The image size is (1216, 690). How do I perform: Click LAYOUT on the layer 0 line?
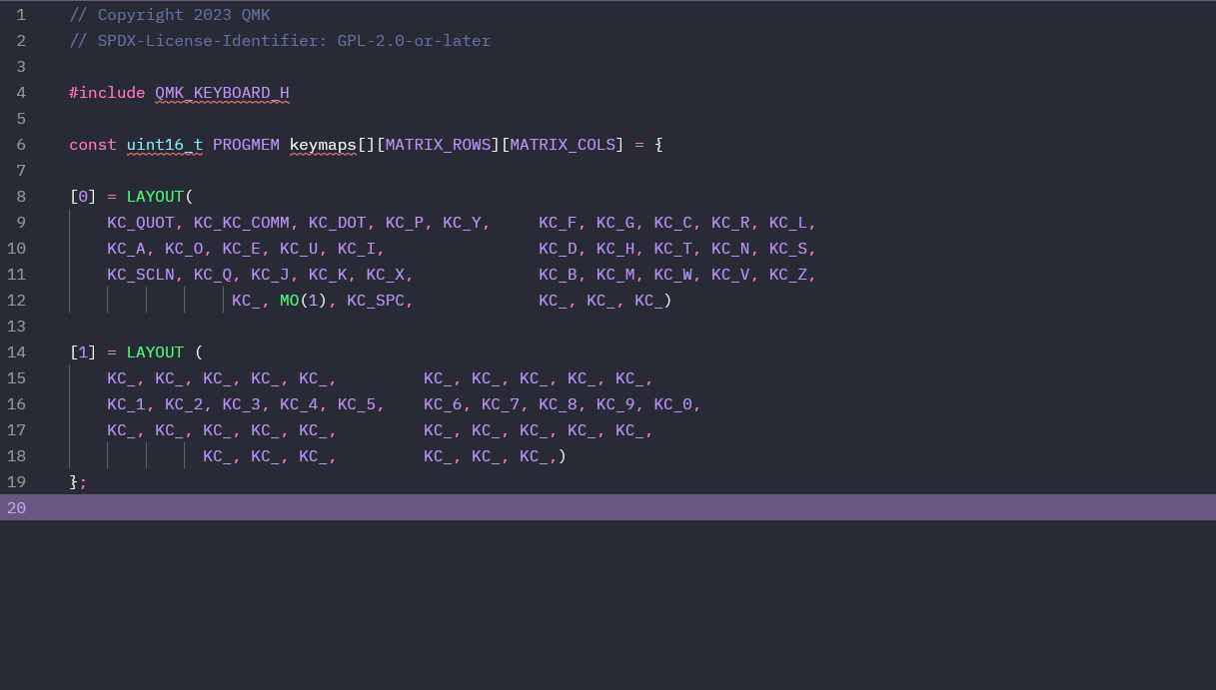[155, 197]
